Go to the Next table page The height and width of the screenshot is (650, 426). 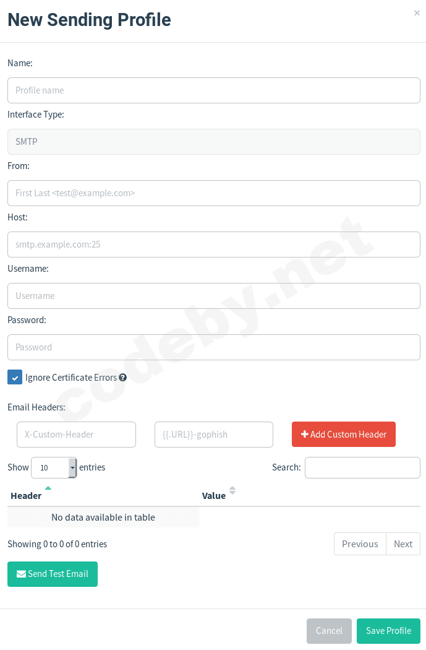tap(403, 544)
